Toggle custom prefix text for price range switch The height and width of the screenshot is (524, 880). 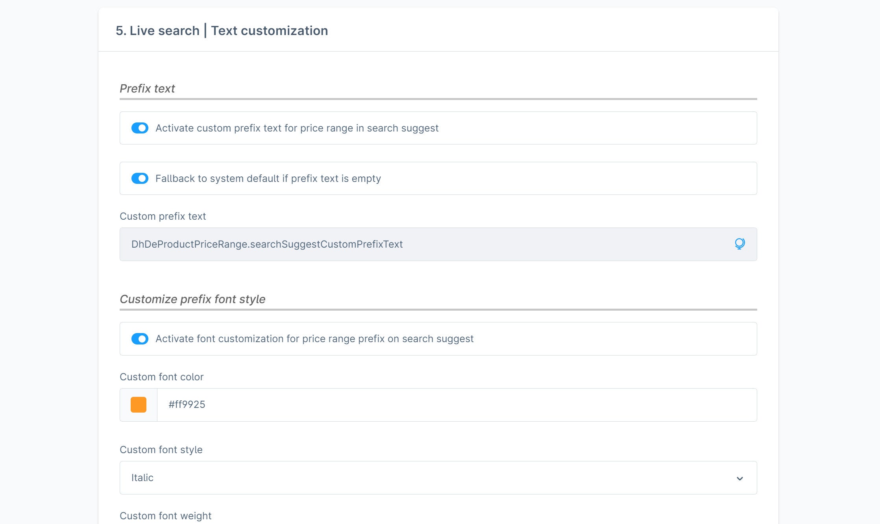coord(140,128)
